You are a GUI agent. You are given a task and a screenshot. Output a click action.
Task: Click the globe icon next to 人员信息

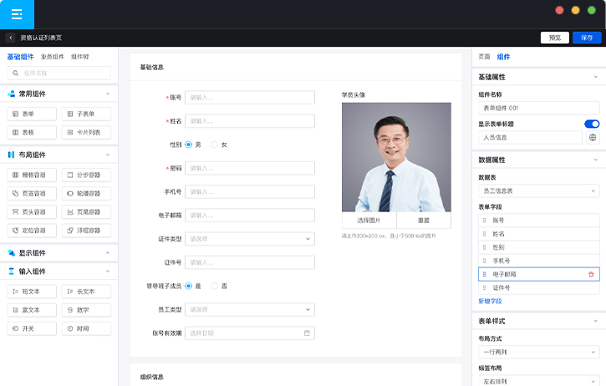point(593,137)
